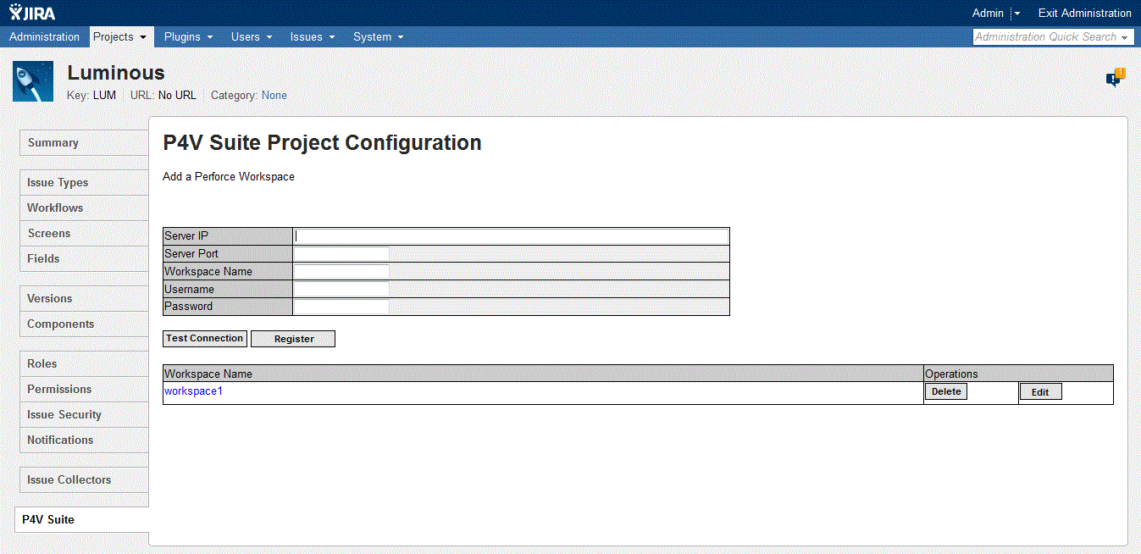Click the Workspace Name column header
Image resolution: width=1141 pixels, height=554 pixels.
pyautogui.click(x=543, y=374)
